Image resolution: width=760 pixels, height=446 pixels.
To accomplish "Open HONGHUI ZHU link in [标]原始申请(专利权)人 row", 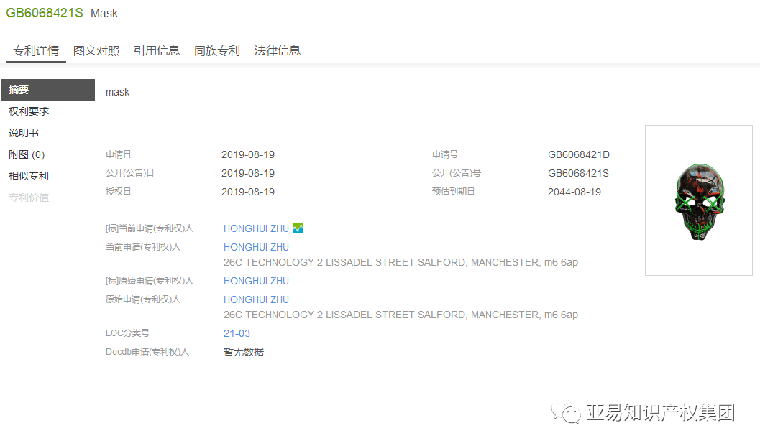I will pos(256,281).
